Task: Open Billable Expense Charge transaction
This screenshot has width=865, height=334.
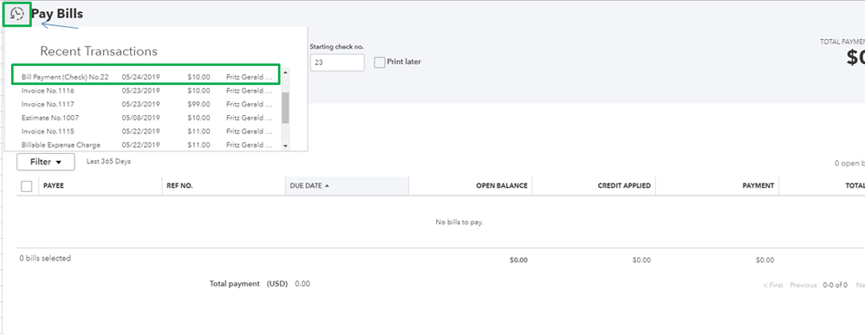Action: coord(146,145)
